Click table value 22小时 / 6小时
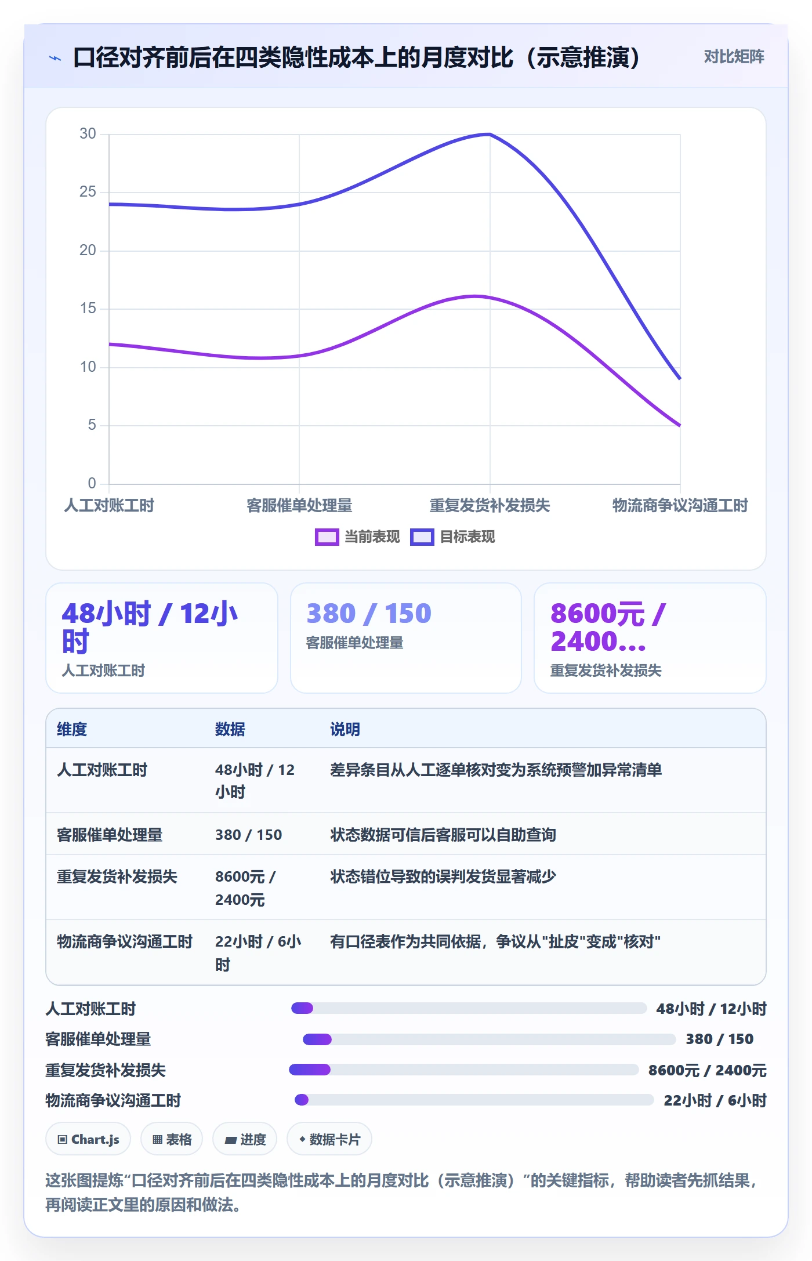The image size is (812, 1261). coord(258,953)
